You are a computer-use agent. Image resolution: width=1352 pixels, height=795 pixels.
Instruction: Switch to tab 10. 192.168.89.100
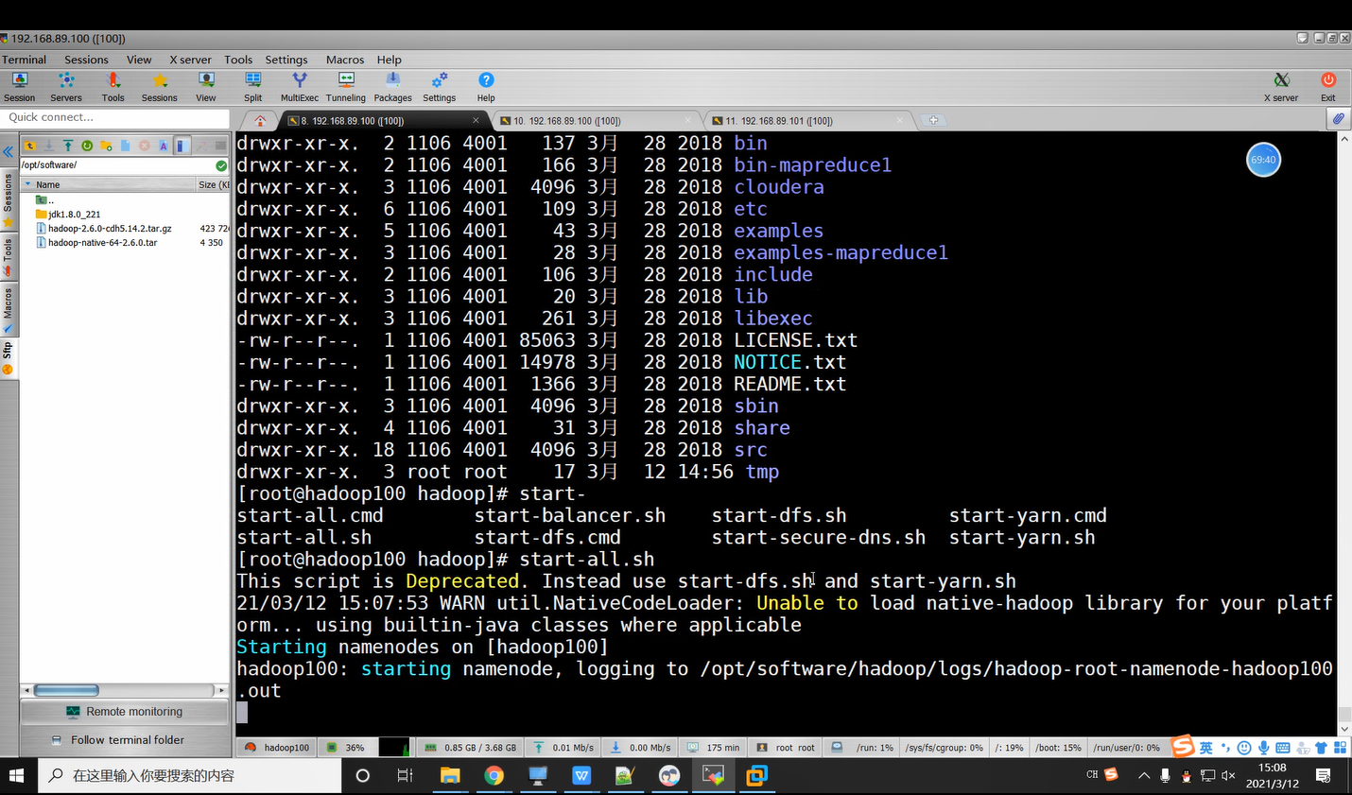pos(596,121)
